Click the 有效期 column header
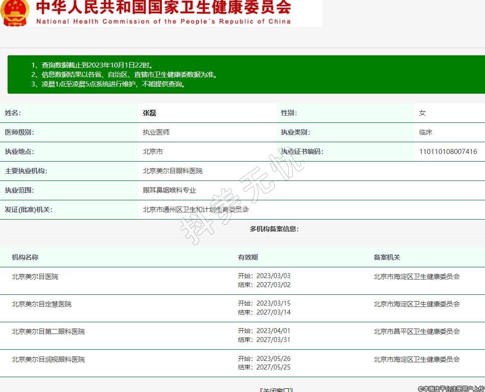 coord(248,257)
